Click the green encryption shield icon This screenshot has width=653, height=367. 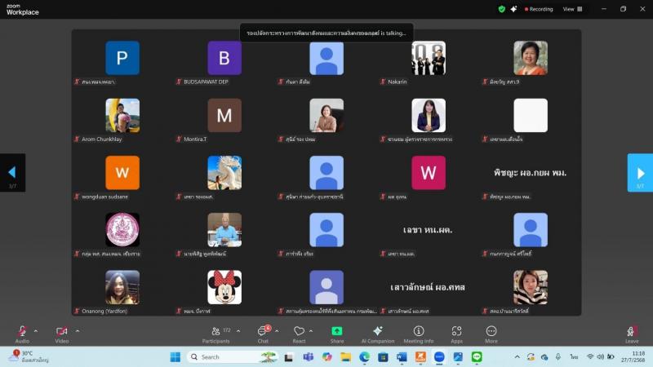coord(502,9)
